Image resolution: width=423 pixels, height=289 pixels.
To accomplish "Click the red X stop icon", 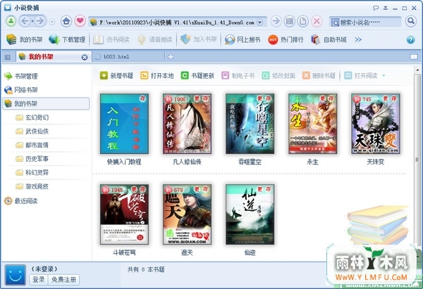I will (317, 21).
